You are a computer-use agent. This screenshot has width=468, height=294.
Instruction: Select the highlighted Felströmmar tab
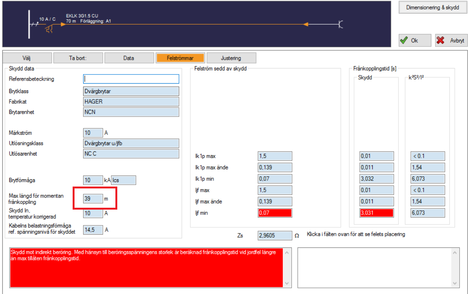click(180, 58)
